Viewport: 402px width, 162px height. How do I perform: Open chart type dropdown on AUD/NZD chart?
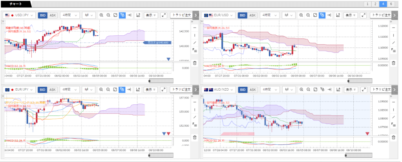coord(289,90)
